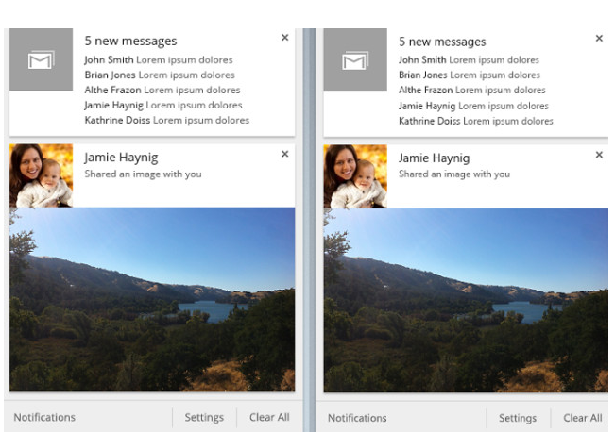
Task: Click the mail icon in the left panel
Action: coord(42,59)
